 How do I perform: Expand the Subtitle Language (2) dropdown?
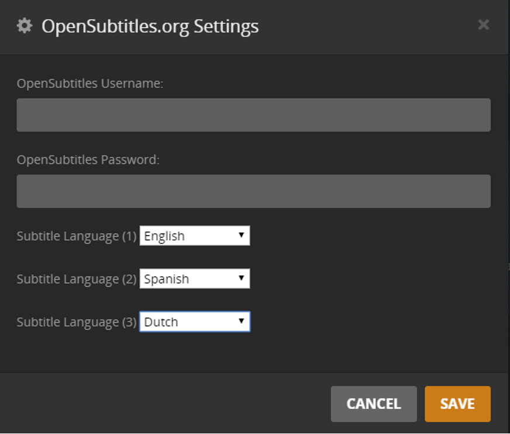pyautogui.click(x=194, y=279)
